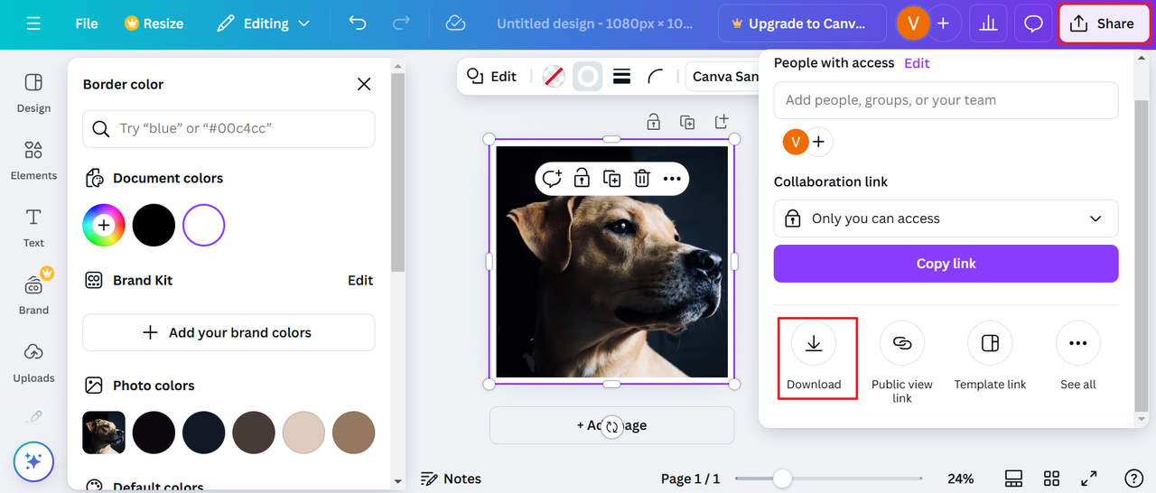Click the color search input field
Screen dimensions: 1156x493
(x=228, y=128)
